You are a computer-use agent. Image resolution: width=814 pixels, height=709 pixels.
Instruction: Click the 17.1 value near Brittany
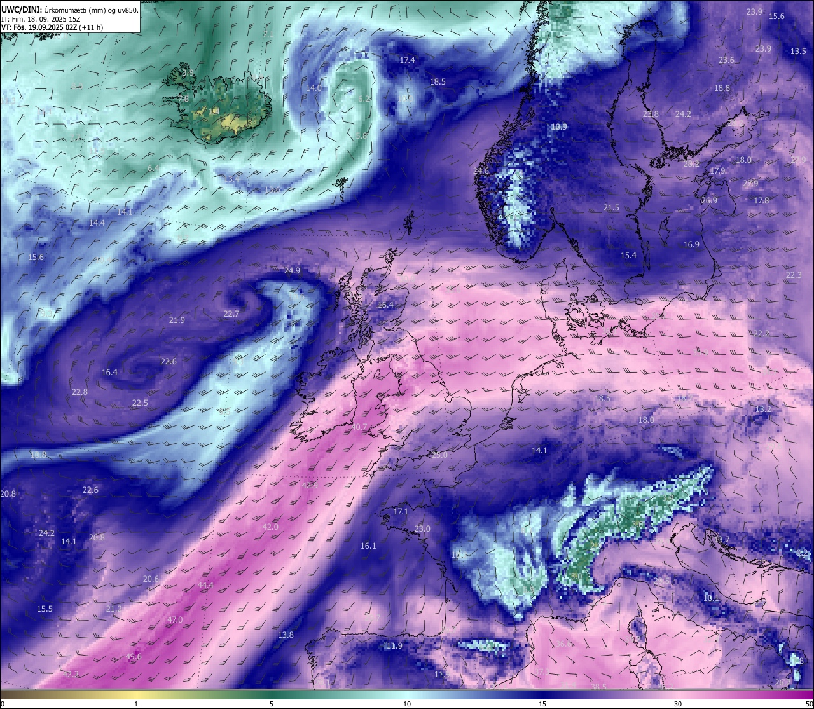[x=401, y=511]
